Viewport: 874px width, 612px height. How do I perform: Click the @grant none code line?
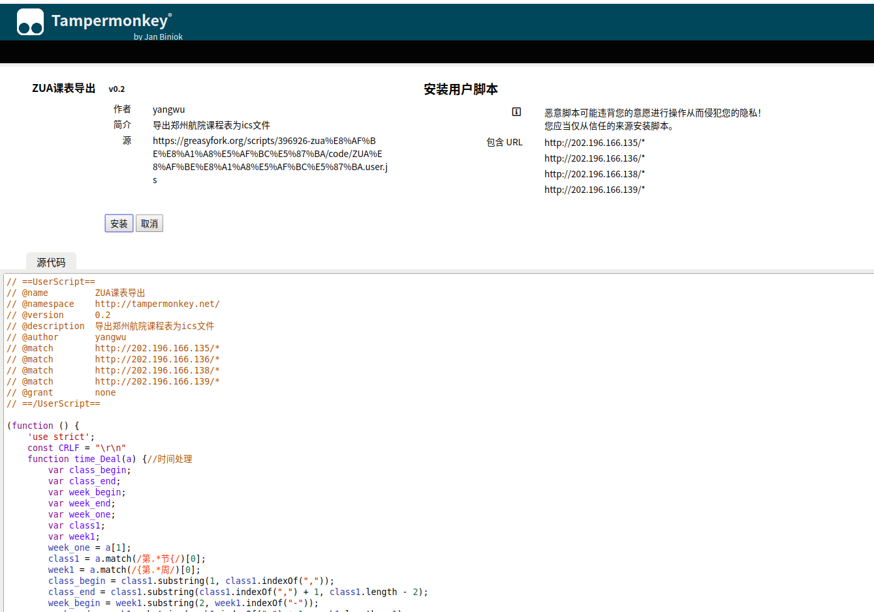click(61, 392)
